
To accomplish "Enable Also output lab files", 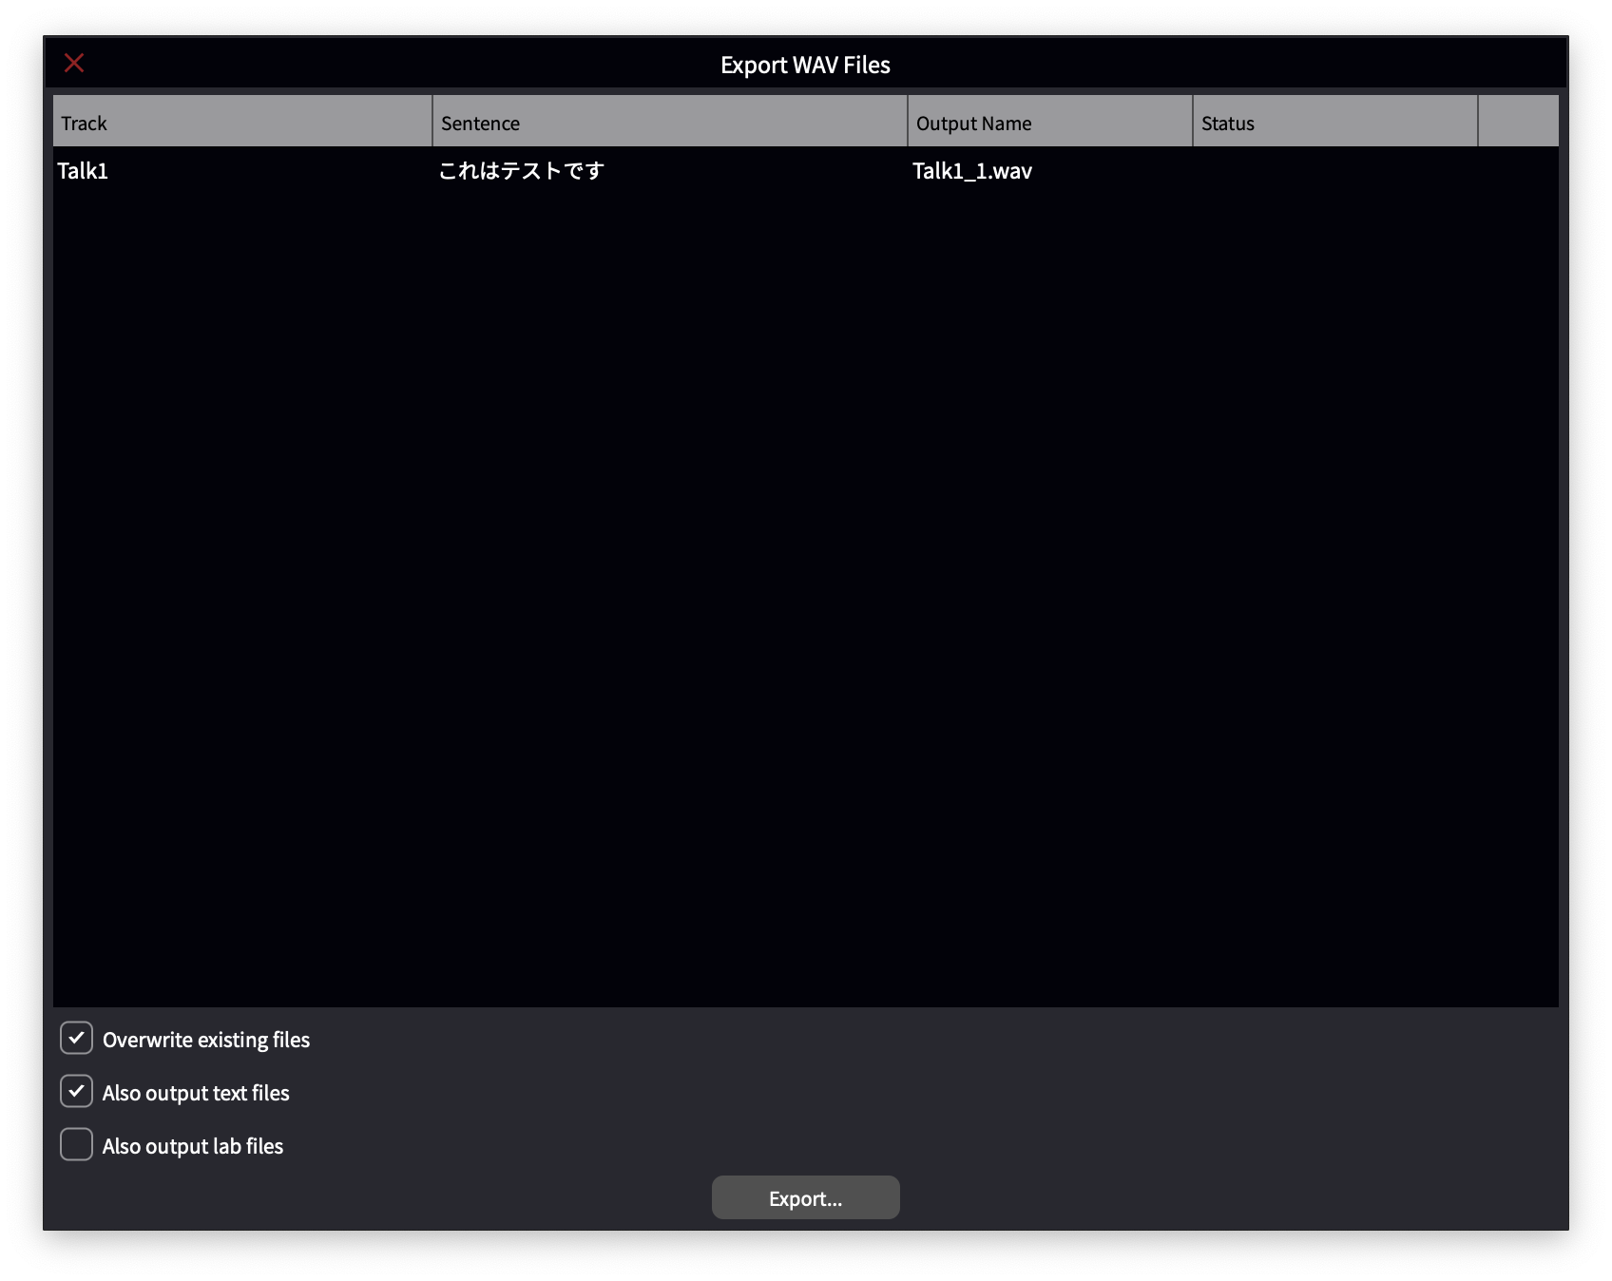I will tap(76, 1145).
